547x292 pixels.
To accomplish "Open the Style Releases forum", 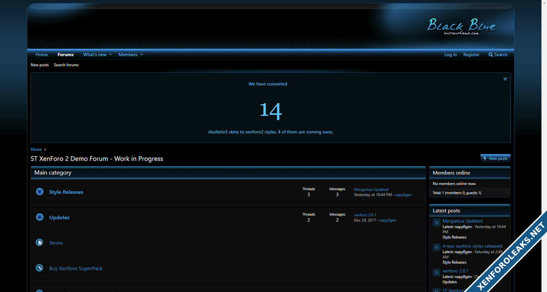I will 66,192.
